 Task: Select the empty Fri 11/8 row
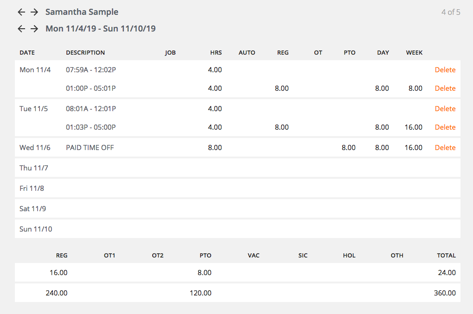(237, 188)
